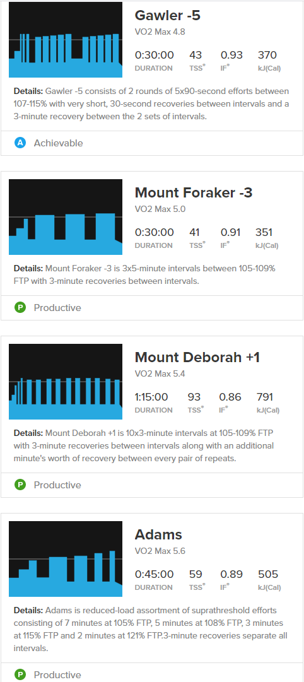Click Productive label under Mount Deborah +1
The width and height of the screenshot is (304, 682).
57,485
